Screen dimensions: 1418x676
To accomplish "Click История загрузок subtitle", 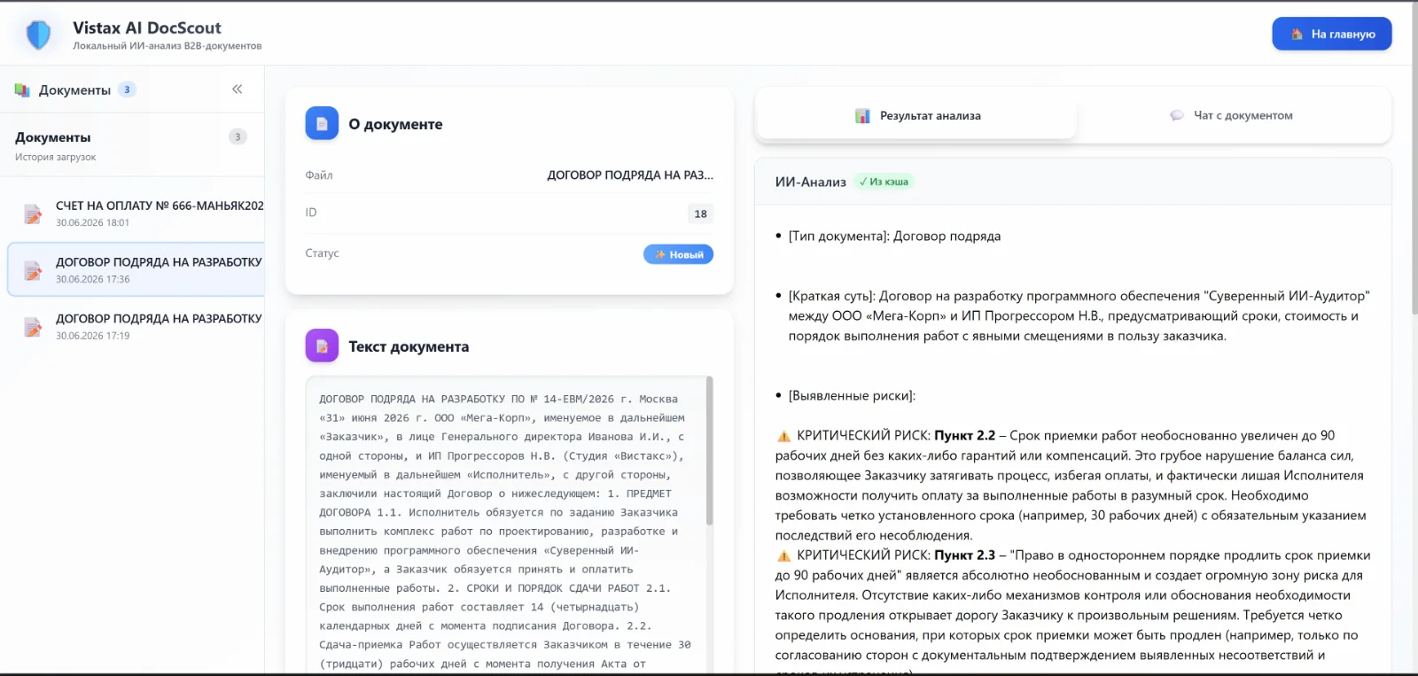I will pyautogui.click(x=56, y=157).
